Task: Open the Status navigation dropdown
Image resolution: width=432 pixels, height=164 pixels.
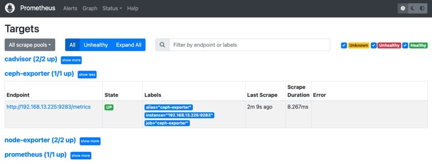Action: coord(112,8)
